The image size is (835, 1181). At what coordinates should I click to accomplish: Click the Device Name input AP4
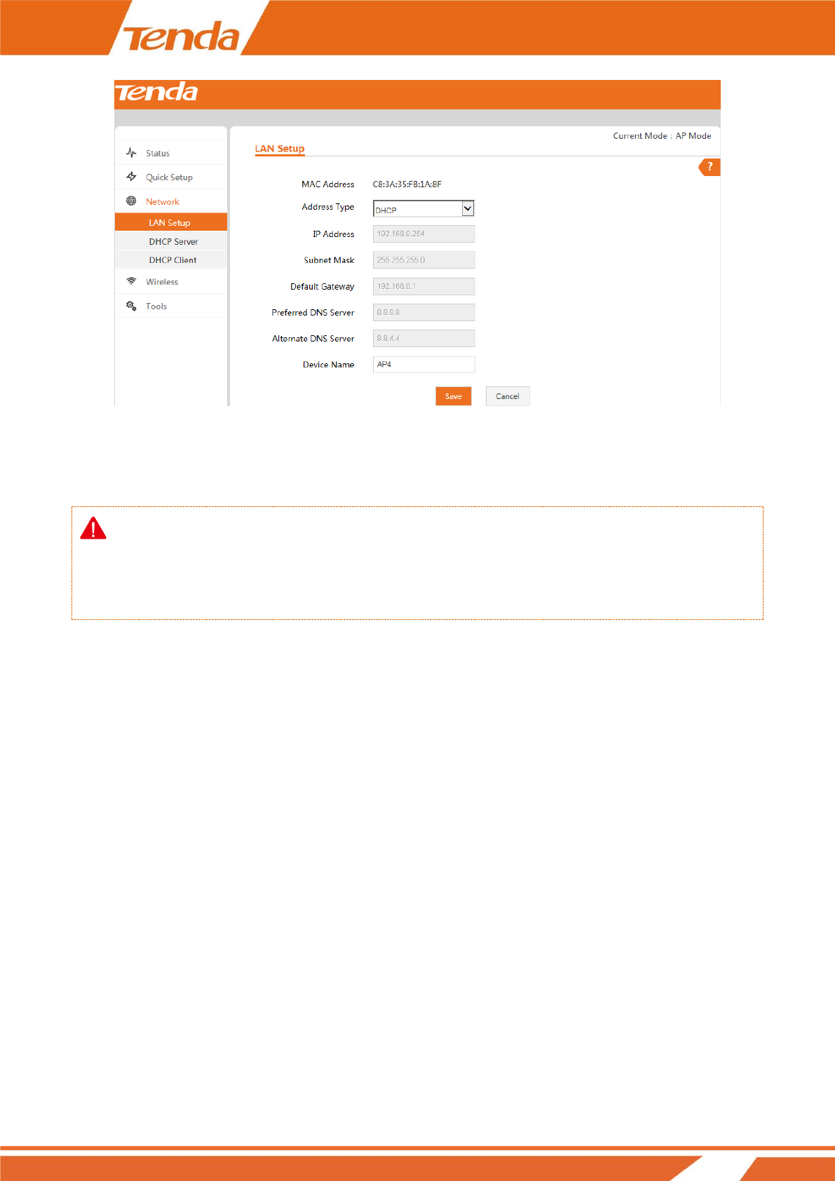point(424,364)
